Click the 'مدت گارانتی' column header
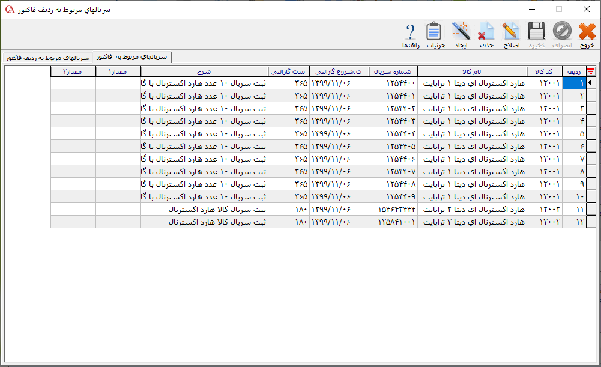Viewport: 601px width, 367px height. [x=288, y=71]
